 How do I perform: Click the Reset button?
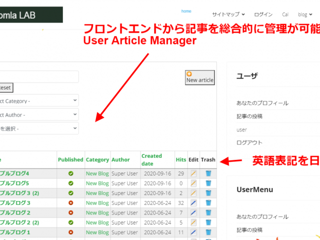[6, 87]
